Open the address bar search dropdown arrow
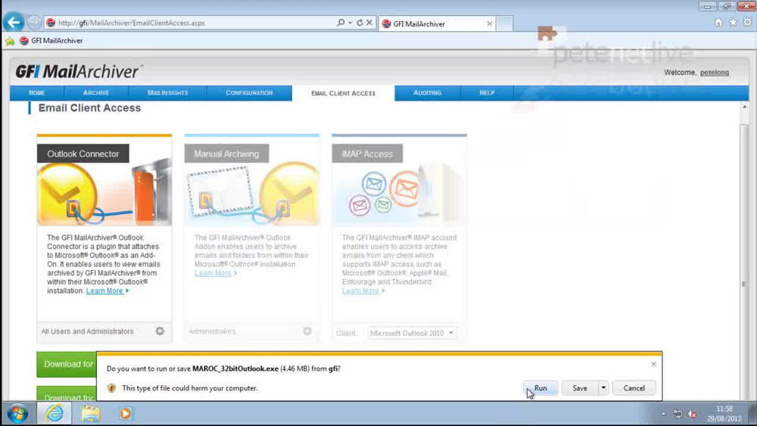This screenshot has width=757, height=426. tap(350, 23)
